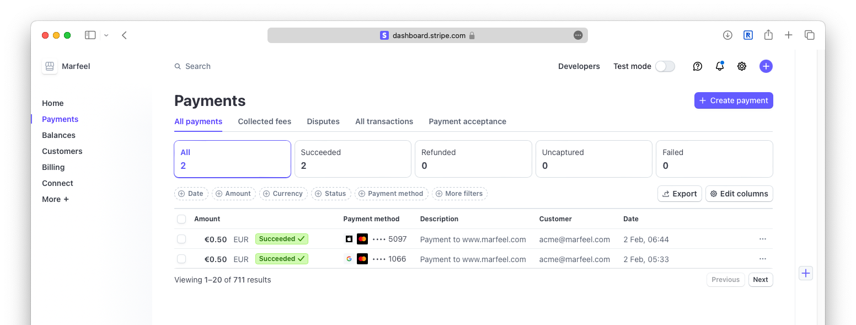Open the Status filter
This screenshot has width=856, height=325.
331,194
